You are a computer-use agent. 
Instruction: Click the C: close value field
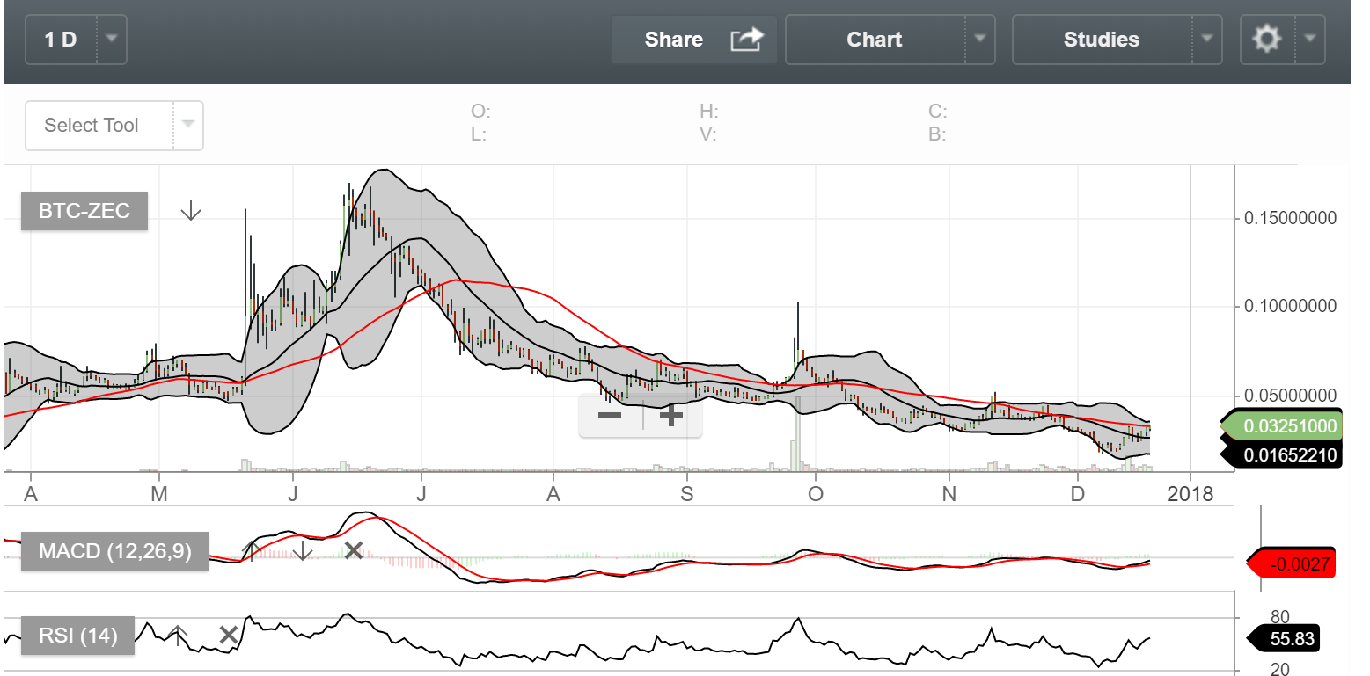938,112
